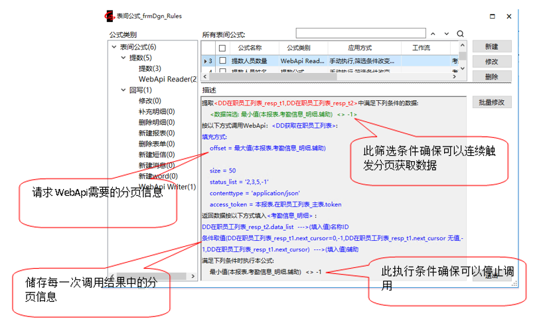Screen dimensions: 541x329
Task: Click the app logo in title bar
Action: click(x=110, y=15)
